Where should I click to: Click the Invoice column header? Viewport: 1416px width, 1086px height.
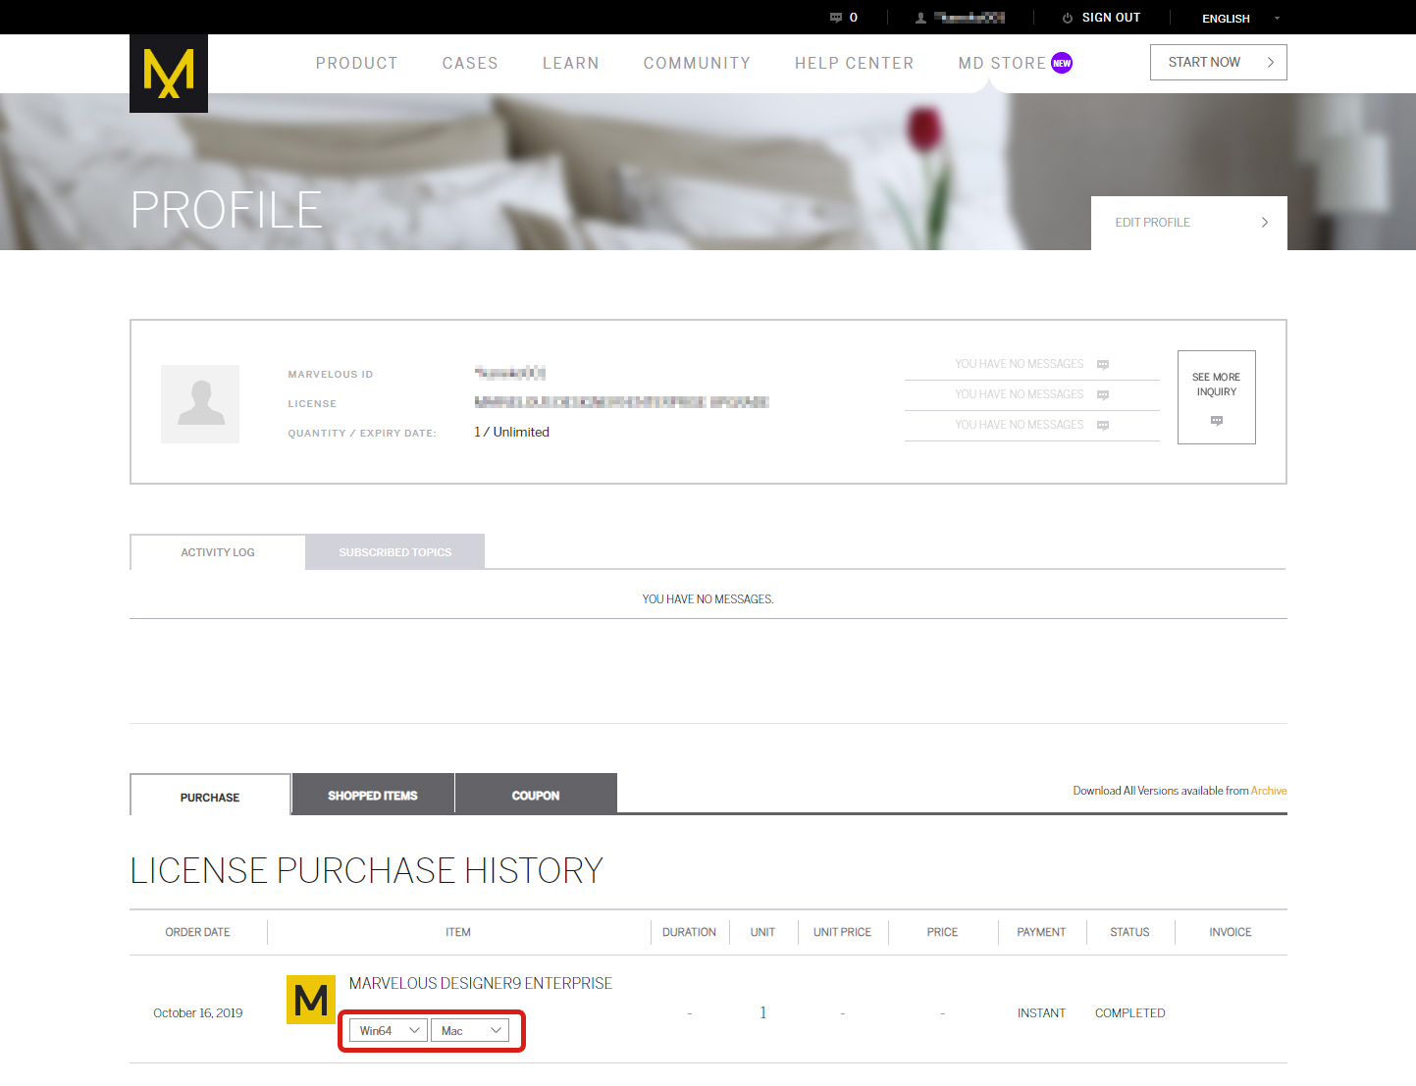point(1231,932)
